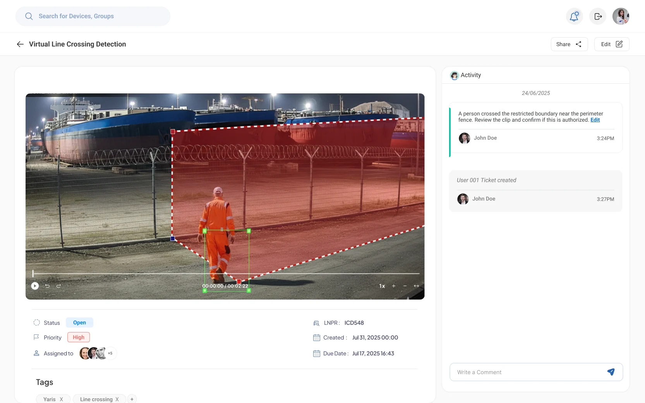Image resolution: width=645 pixels, height=403 pixels.
Task: Click the Open status badge
Action: tap(79, 322)
